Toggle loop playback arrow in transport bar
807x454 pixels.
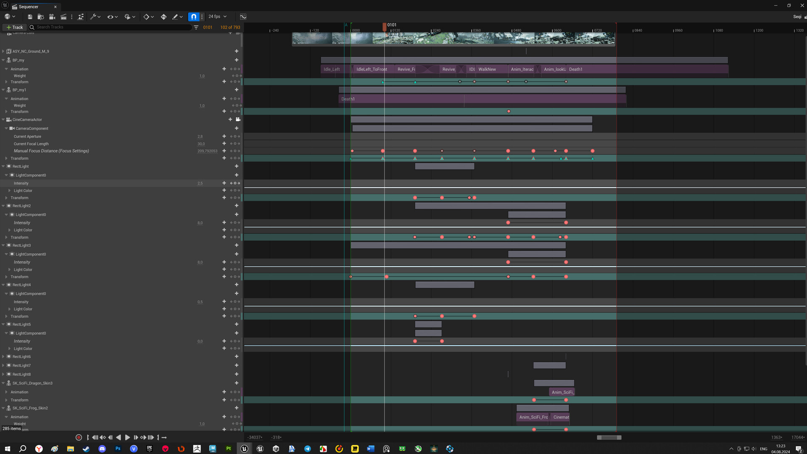tap(164, 438)
